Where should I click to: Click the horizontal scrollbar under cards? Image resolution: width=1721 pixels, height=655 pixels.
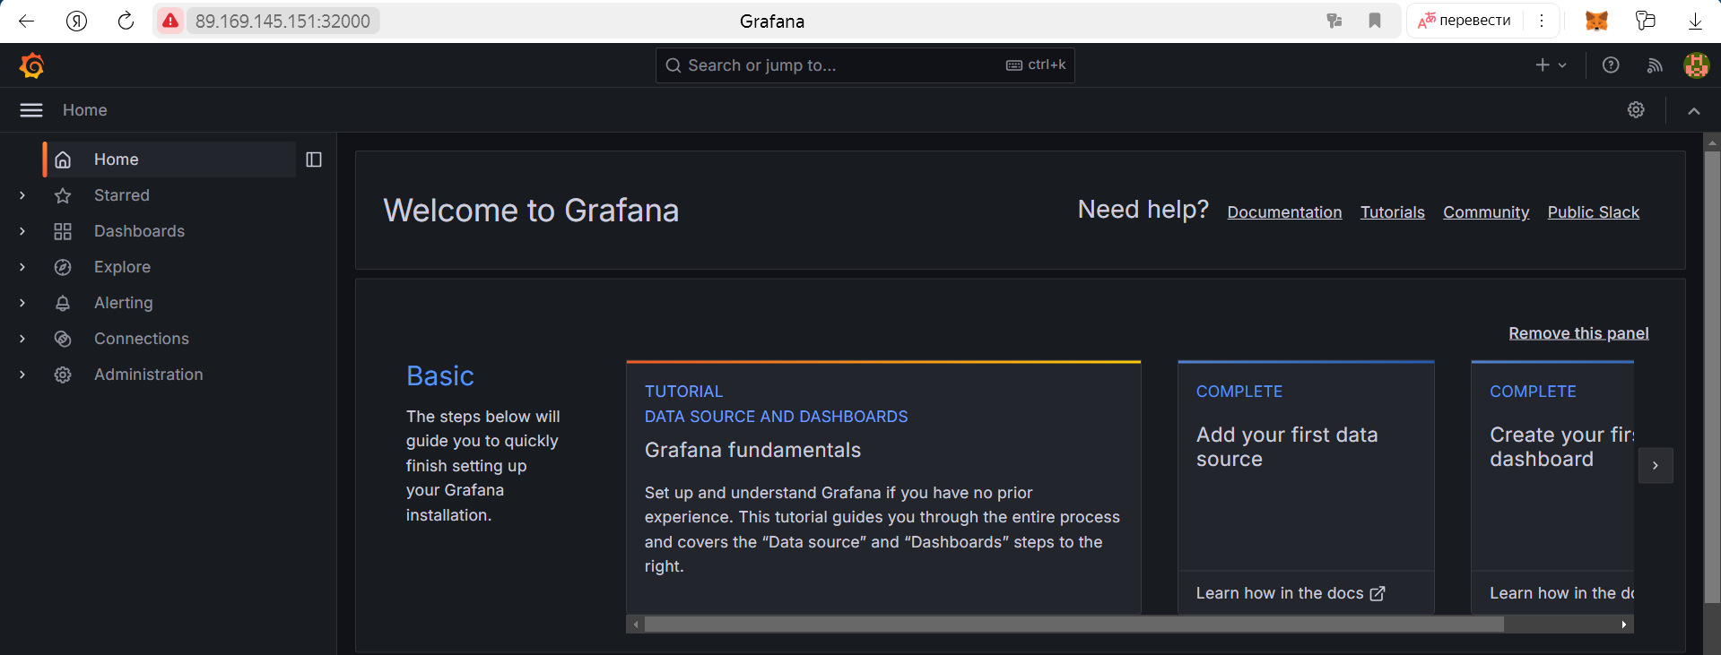coord(1073,625)
